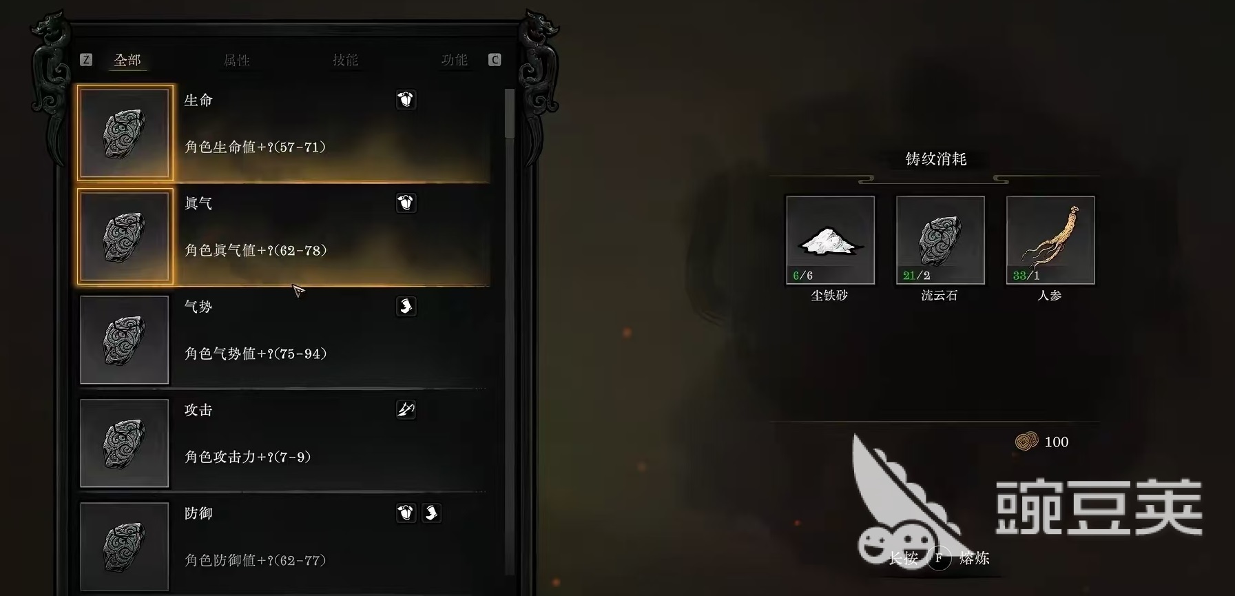
Task: Switch to the 技能 tab
Action: [x=345, y=61]
